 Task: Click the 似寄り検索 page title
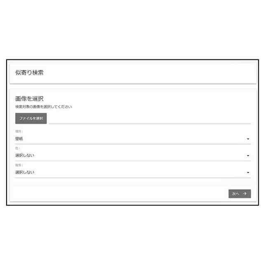pyautogui.click(x=29, y=73)
